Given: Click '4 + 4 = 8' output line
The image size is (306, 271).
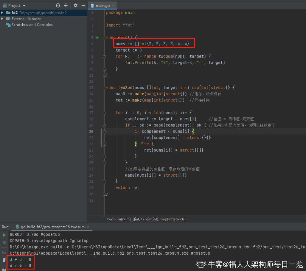Looking at the screenshot, I should (x=21, y=266).
